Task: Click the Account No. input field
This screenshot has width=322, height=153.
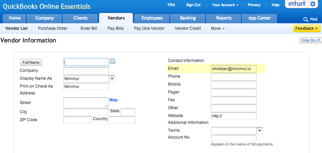Action: point(234,138)
